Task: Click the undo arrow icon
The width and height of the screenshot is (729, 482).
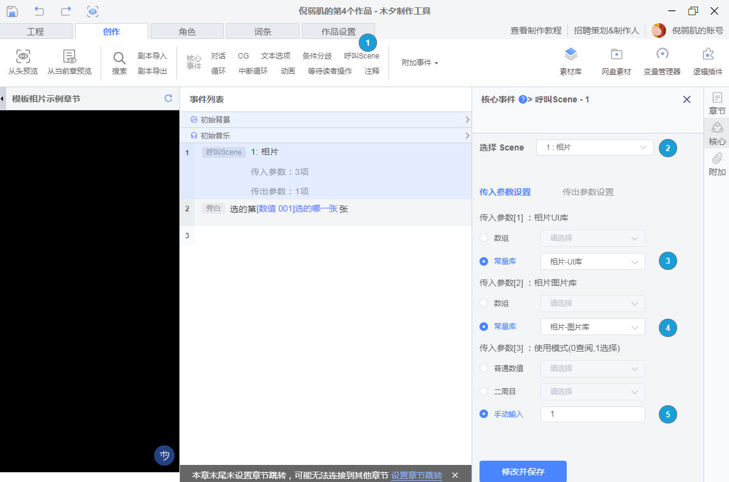Action: tap(40, 11)
